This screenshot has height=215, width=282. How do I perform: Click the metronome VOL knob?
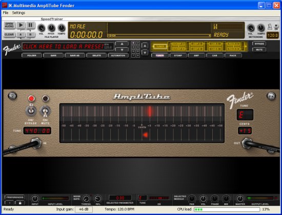click(251, 28)
